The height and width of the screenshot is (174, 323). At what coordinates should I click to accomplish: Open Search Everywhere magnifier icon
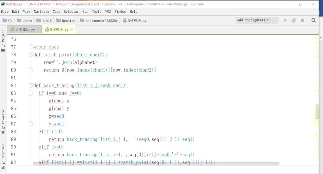coord(314,20)
